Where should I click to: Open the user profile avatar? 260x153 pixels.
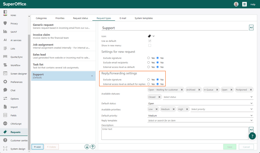tap(236, 4)
